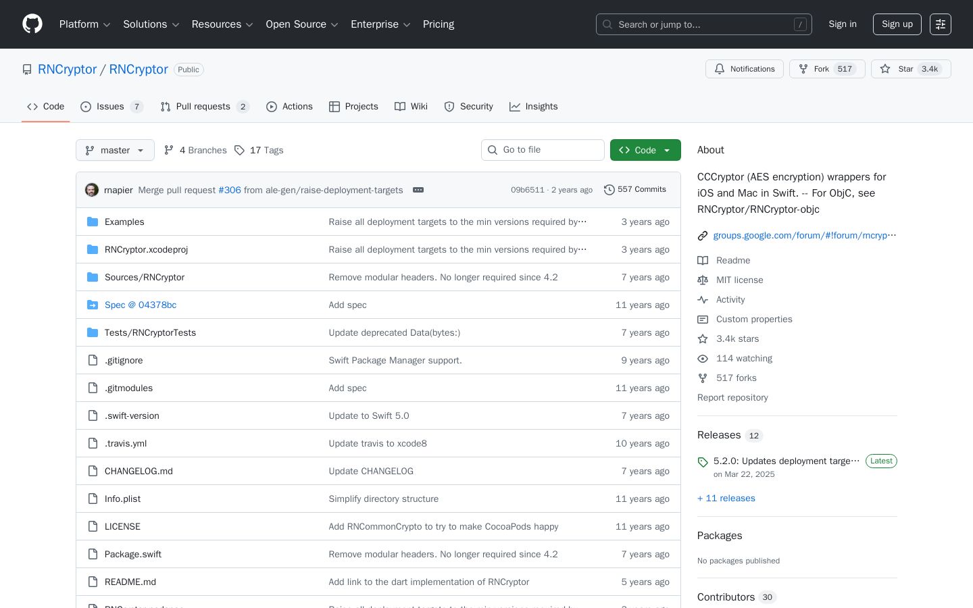973x608 pixels.
Task: Open the master branch selector
Action: pyautogui.click(x=115, y=150)
